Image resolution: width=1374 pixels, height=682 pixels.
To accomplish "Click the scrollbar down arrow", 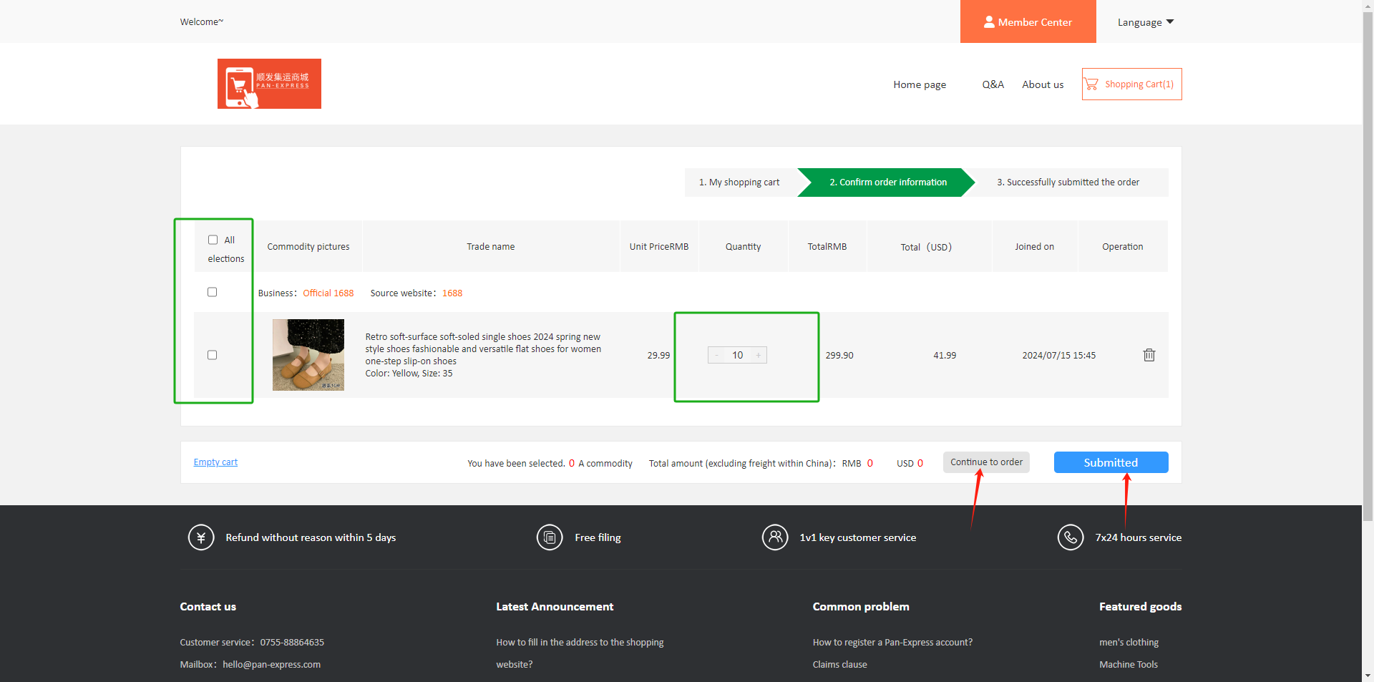I will tap(1368, 676).
